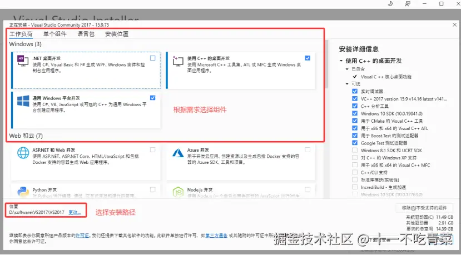Uncheck Google Test 测试适配器 option
The width and height of the screenshot is (461, 255).
355,143
